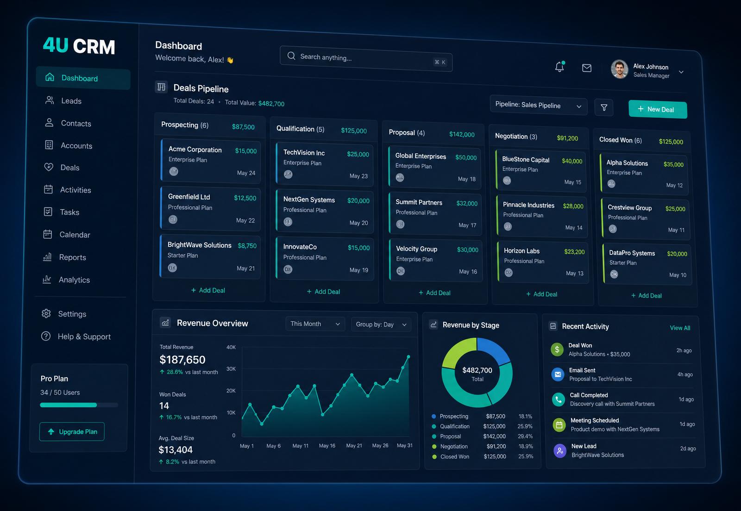
Task: Click the Total Revenue value $187,650
Action: click(182, 360)
